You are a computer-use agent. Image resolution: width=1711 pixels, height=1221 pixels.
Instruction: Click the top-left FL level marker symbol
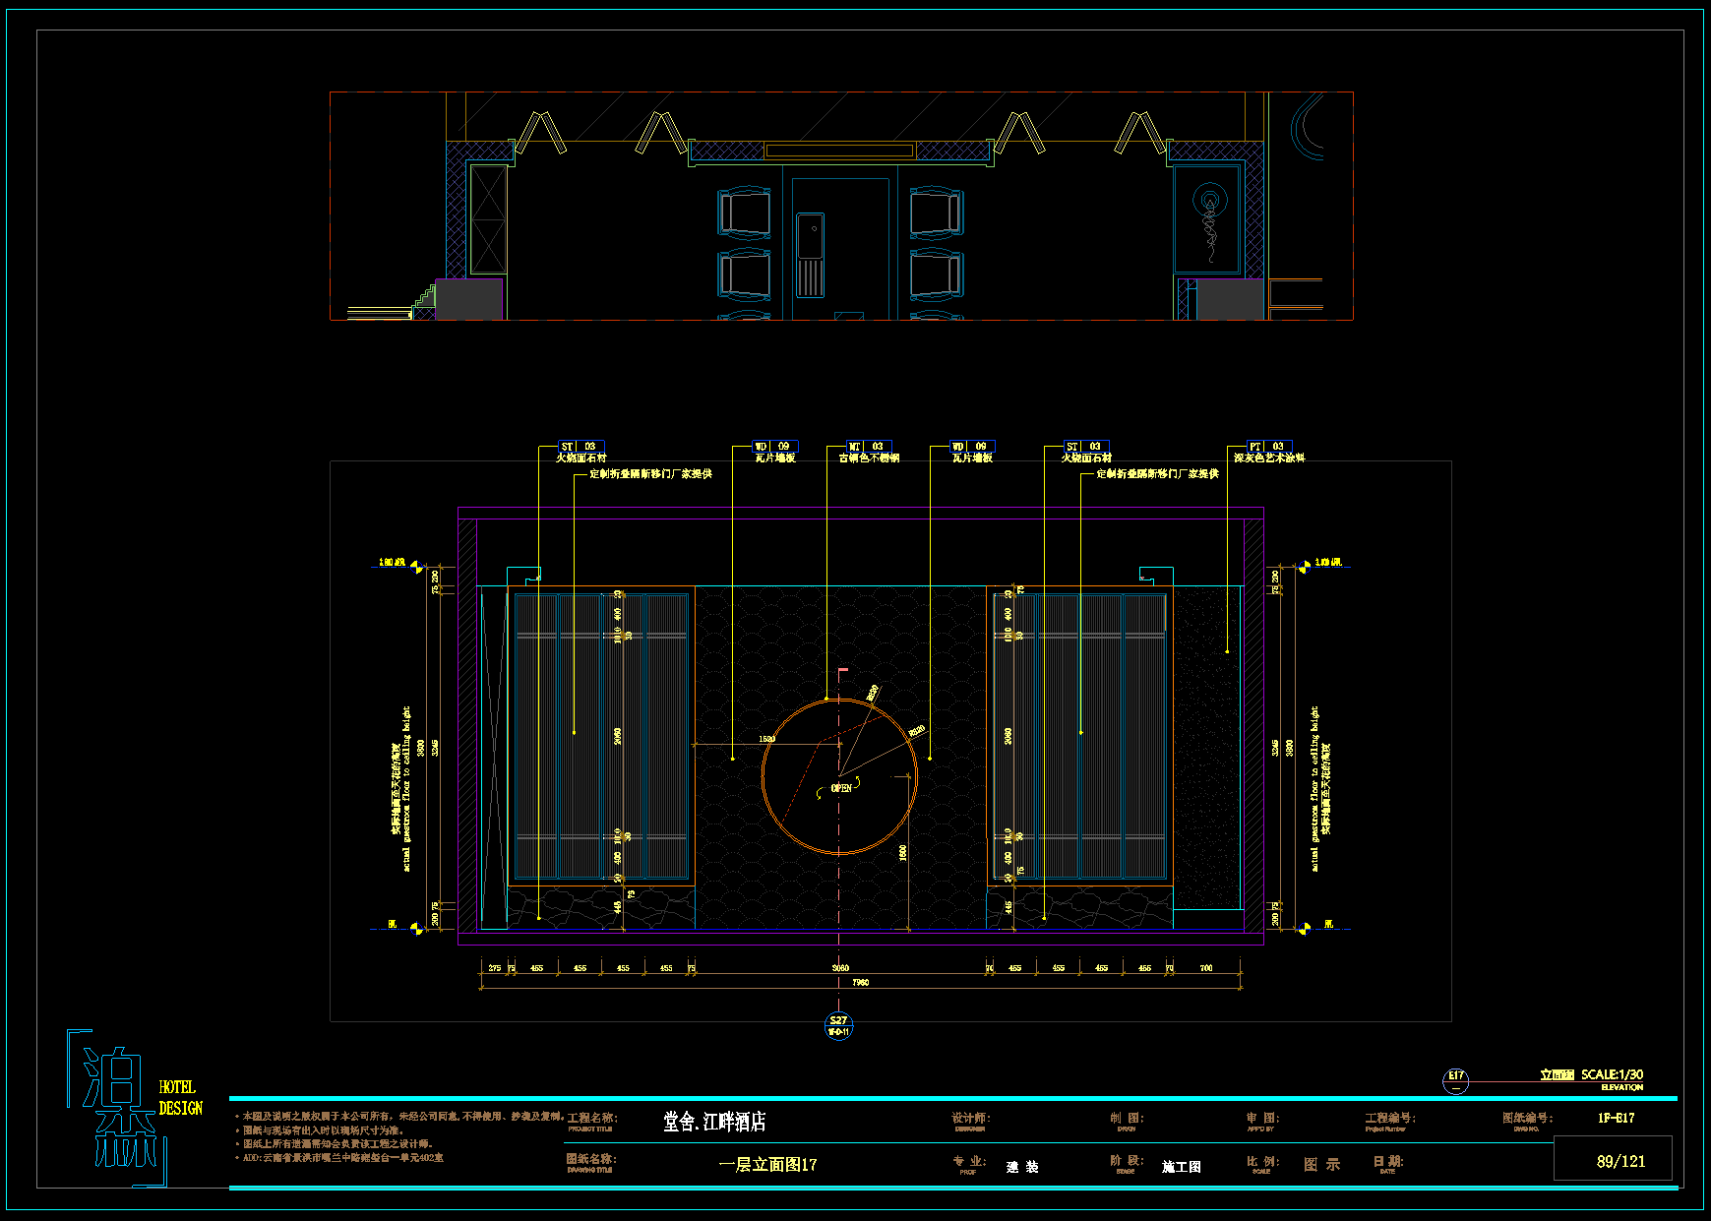(416, 566)
